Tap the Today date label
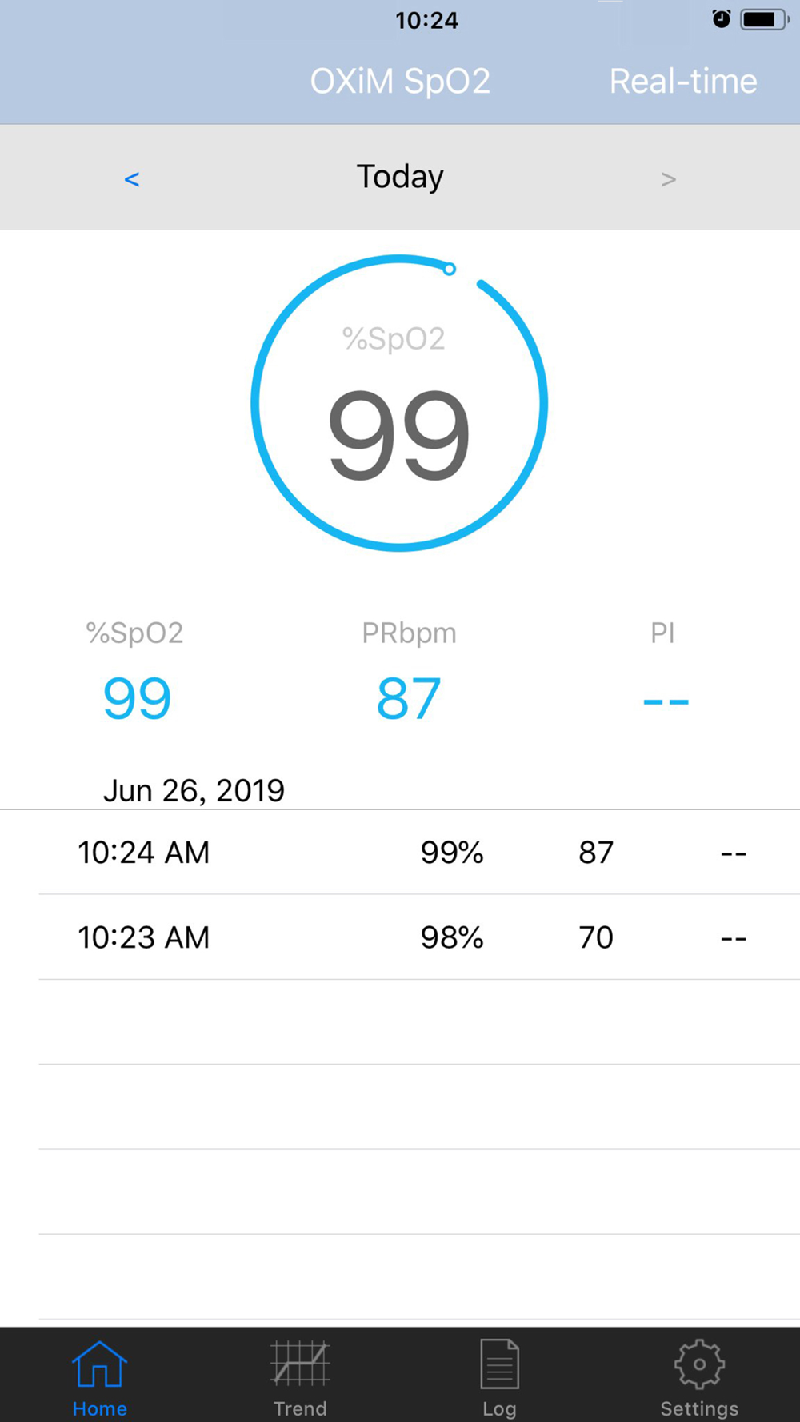Image resolution: width=800 pixels, height=1422 pixels. click(400, 177)
